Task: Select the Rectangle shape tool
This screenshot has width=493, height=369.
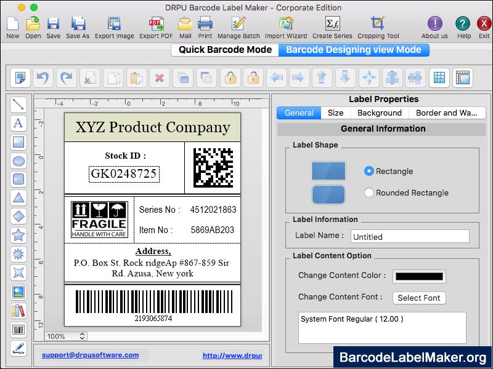Action: 18,142
